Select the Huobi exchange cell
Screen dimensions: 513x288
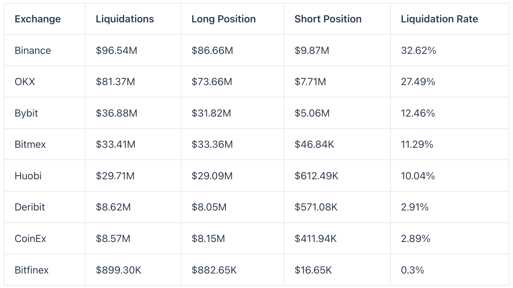[x=28, y=176]
